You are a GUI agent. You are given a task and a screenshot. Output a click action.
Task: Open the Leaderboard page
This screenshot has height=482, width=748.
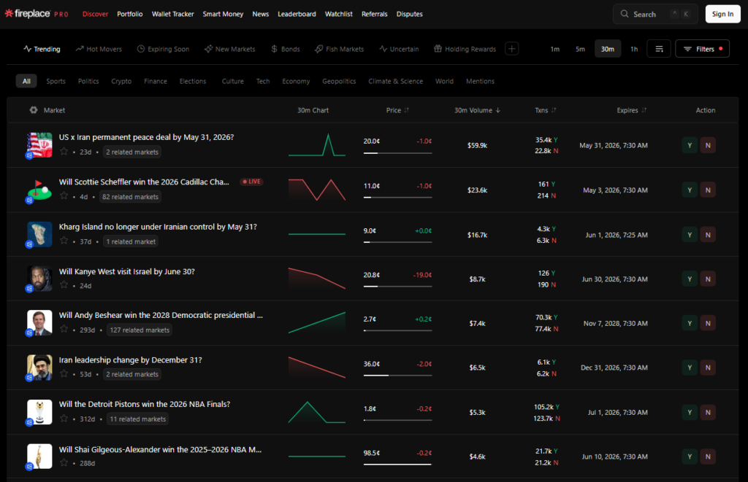[297, 14]
